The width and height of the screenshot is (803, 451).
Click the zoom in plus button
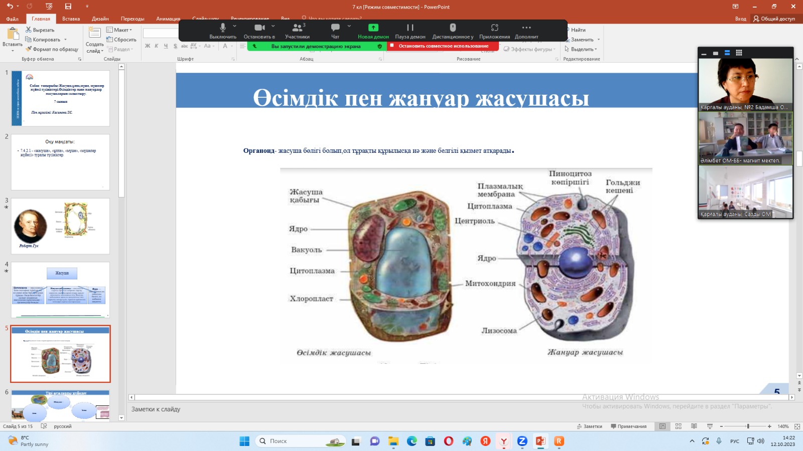769,426
